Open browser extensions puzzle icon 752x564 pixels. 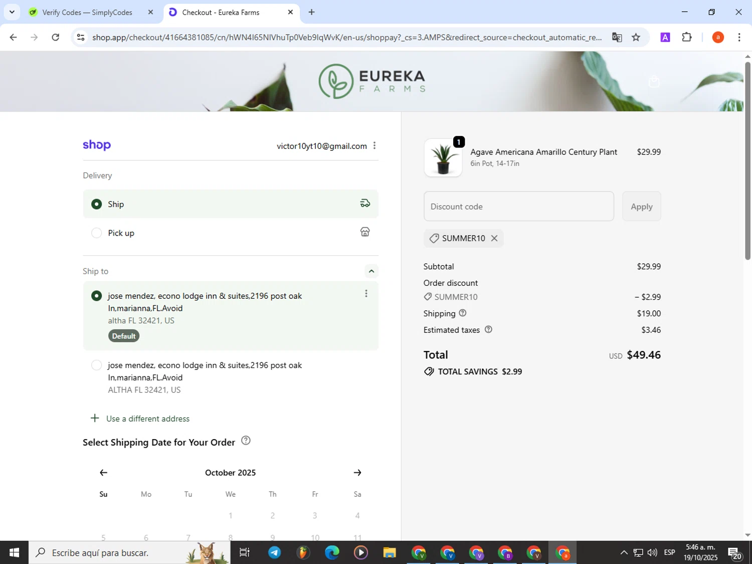pyautogui.click(x=687, y=37)
